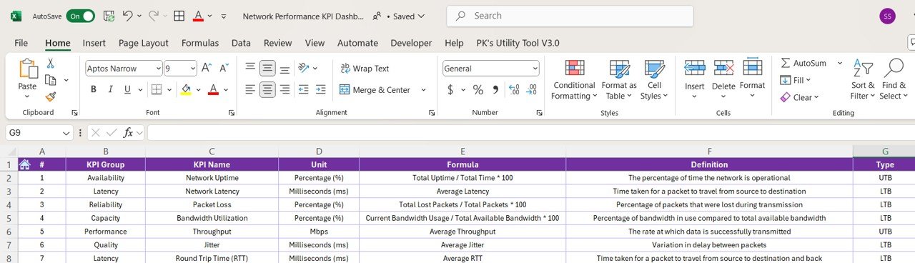This screenshot has width=915, height=263.
Task: Click the Insert Function fx icon
Action: (129, 132)
